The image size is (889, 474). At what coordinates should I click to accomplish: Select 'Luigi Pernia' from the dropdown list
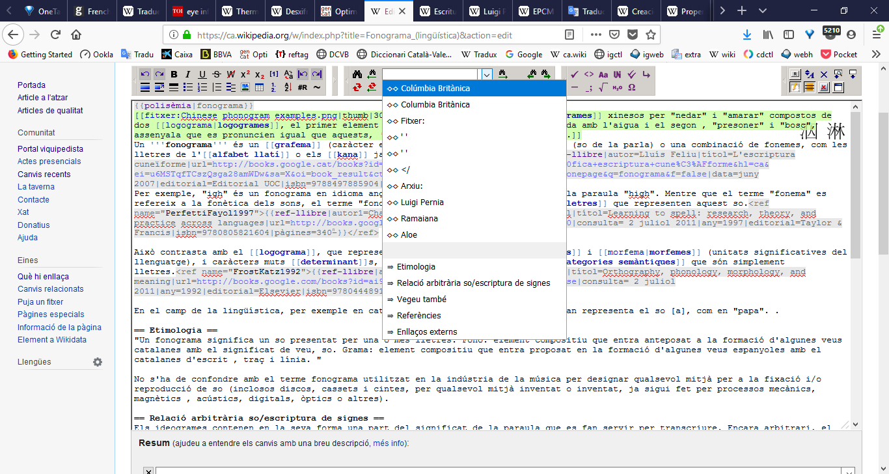pos(422,202)
